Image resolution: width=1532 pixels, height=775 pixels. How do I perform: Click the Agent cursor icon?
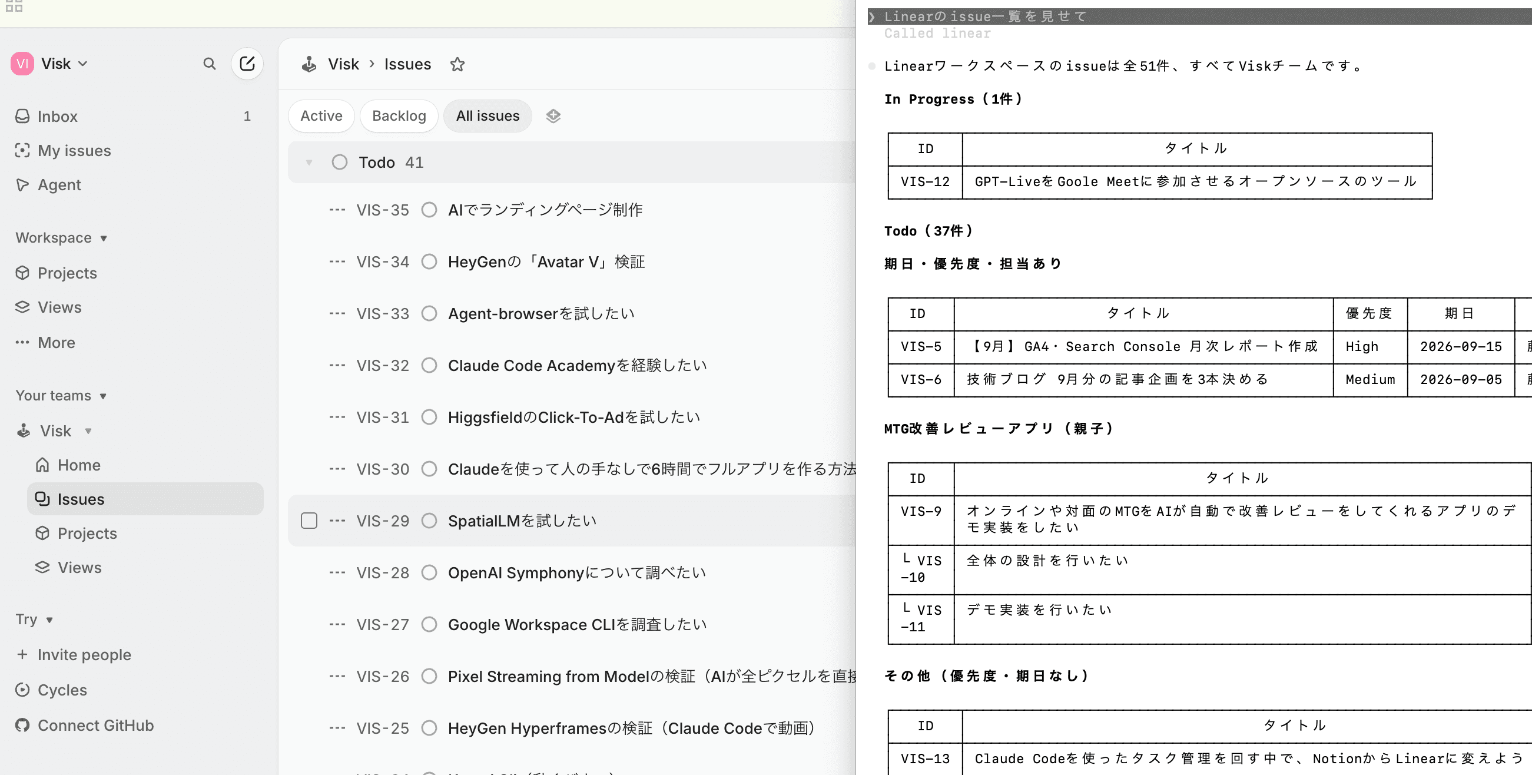point(22,185)
